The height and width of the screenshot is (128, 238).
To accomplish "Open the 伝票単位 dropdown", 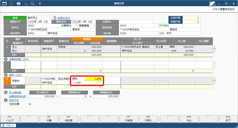I will [76, 26].
